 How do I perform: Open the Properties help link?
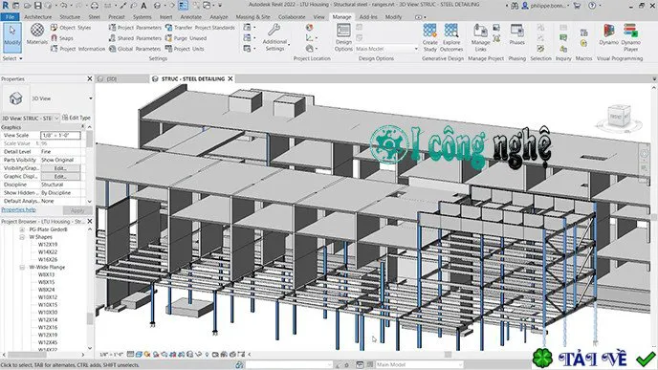coord(18,209)
